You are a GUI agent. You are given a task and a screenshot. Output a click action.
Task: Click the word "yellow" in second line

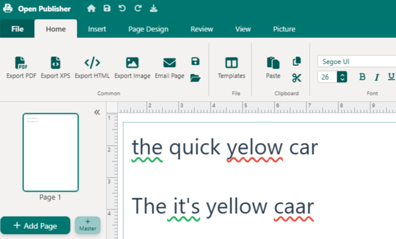point(236,207)
